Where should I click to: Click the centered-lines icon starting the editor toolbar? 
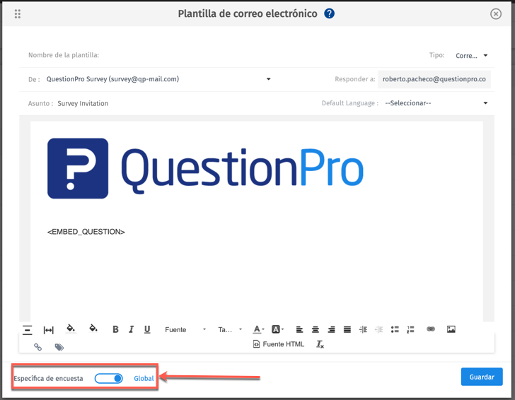click(x=28, y=329)
